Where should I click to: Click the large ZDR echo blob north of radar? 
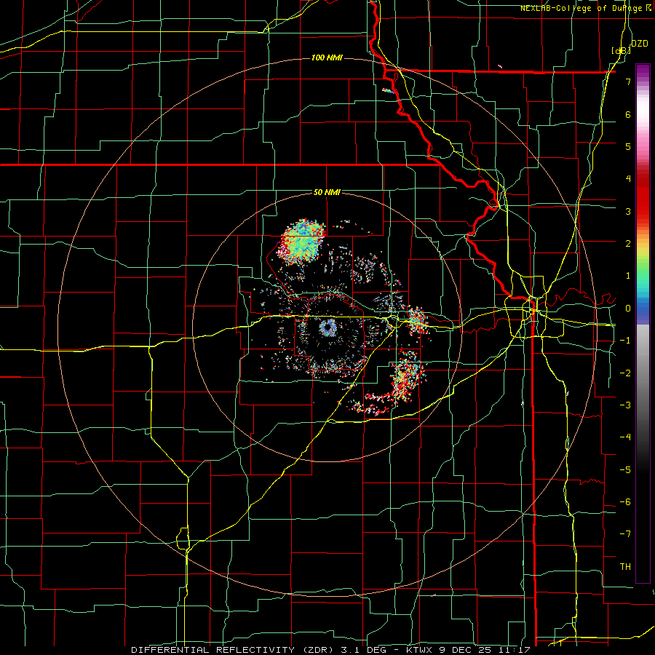tap(301, 242)
